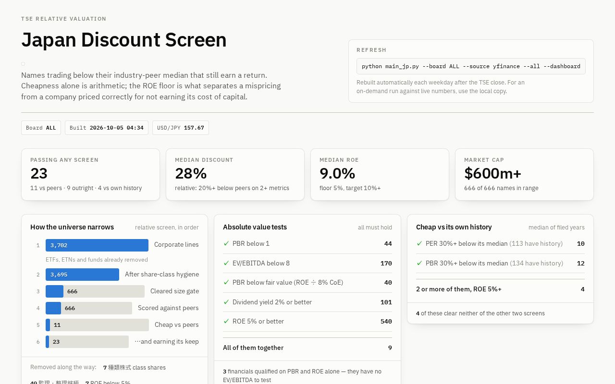Click the check icon beside Dividend yield 2% or better
Screen dimensions: 615x384
pyautogui.click(x=226, y=302)
